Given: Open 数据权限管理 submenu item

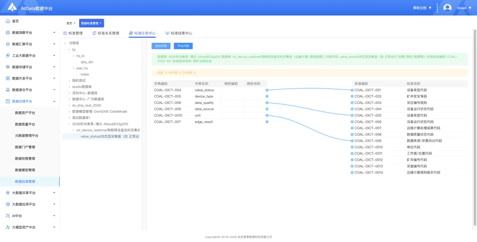Looking at the screenshot, I should click(x=25, y=159).
